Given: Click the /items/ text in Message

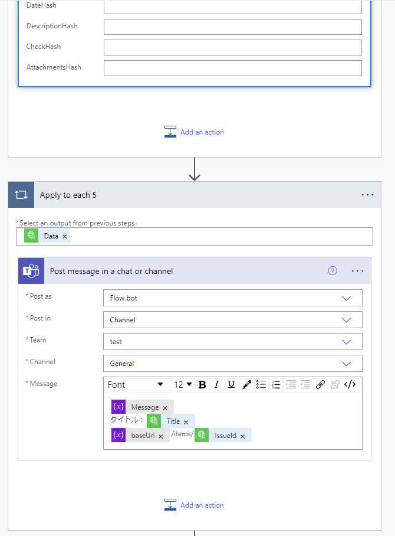Looking at the screenshot, I should (x=182, y=434).
